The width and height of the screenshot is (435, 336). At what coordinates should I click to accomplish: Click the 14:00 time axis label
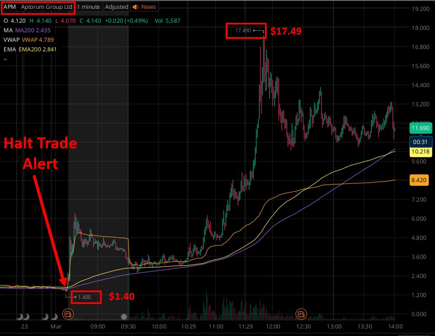395,326
